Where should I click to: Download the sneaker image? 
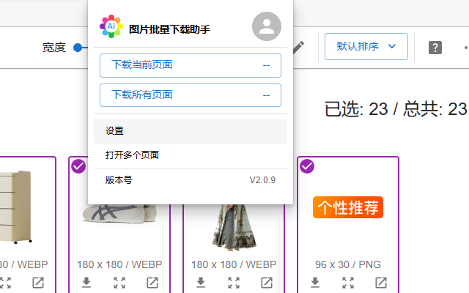tap(86, 282)
